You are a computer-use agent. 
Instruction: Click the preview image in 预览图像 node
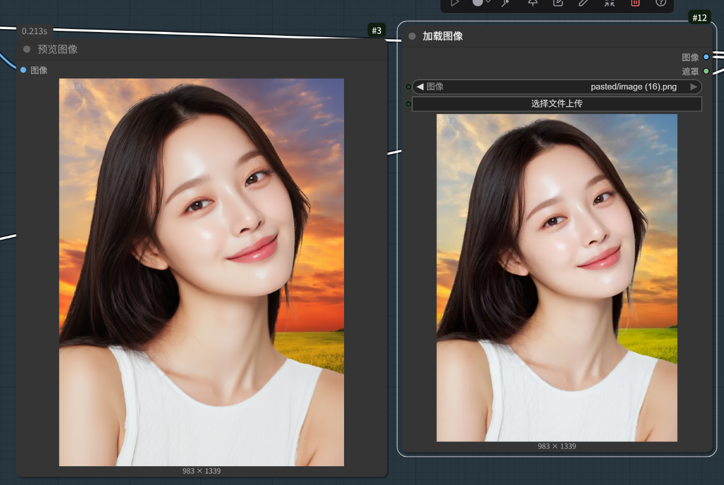click(x=201, y=272)
